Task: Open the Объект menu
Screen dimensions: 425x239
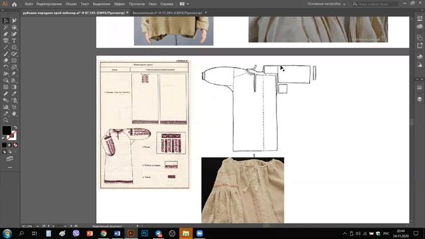Action: (71, 4)
